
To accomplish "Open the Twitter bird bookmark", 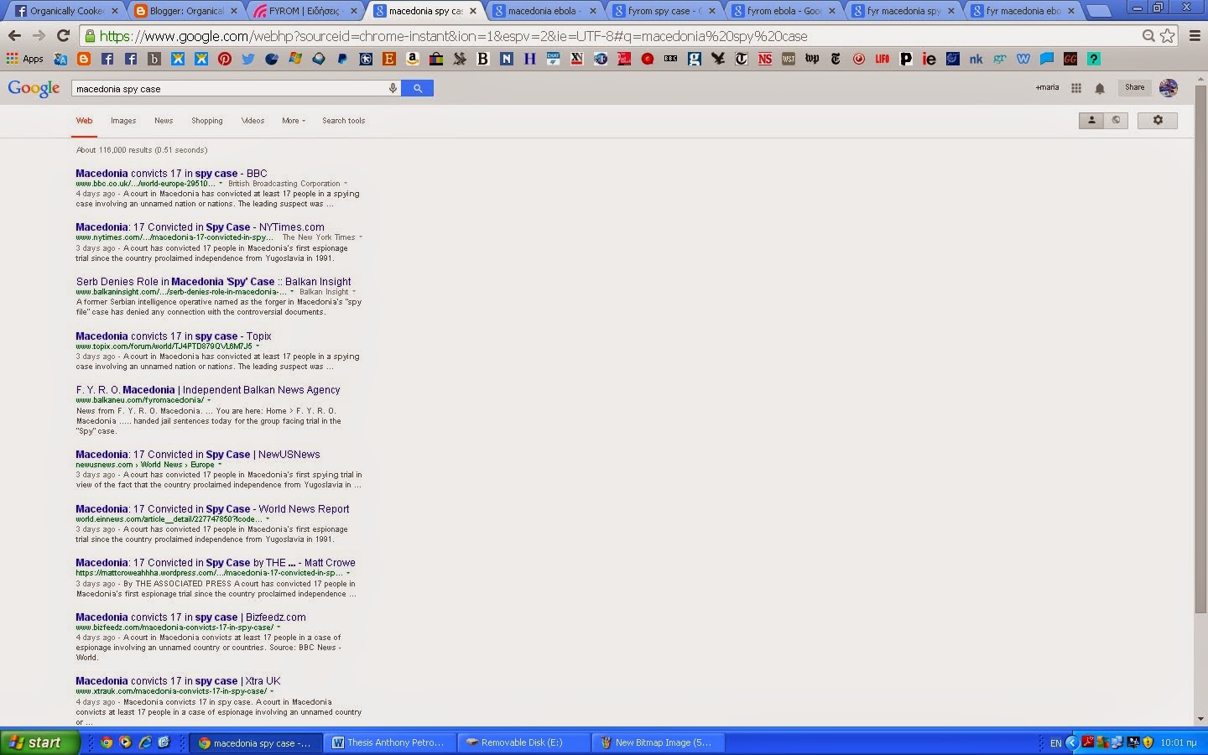I will (248, 59).
